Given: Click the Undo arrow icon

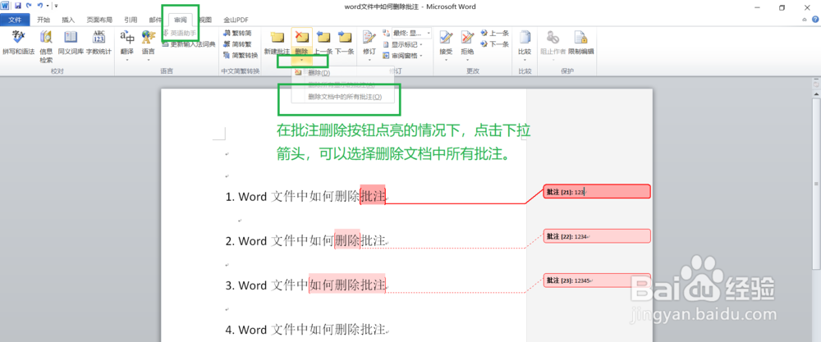Looking at the screenshot, I should tap(39, 6).
